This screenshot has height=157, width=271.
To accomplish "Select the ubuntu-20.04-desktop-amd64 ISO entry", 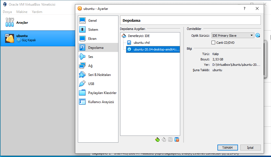I will pos(156,49).
